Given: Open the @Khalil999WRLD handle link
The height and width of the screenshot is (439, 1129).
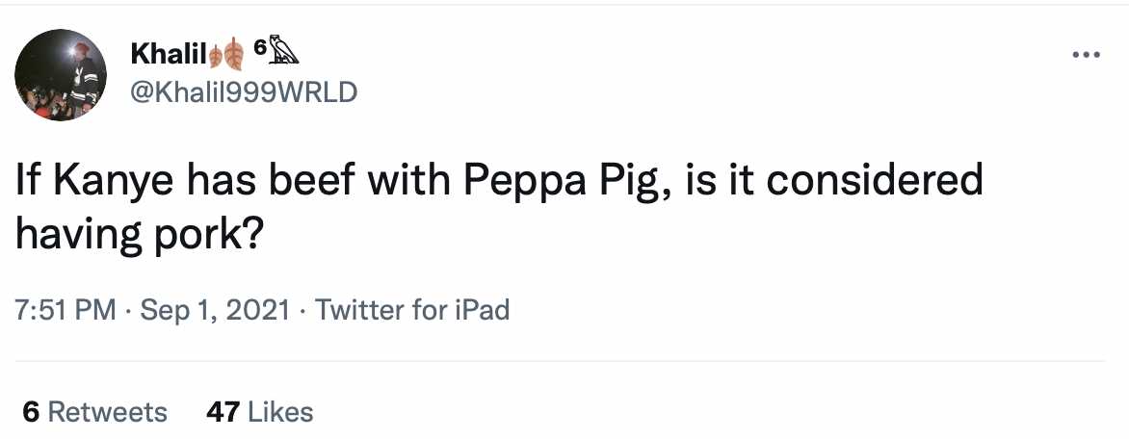Looking at the screenshot, I should click(x=244, y=92).
